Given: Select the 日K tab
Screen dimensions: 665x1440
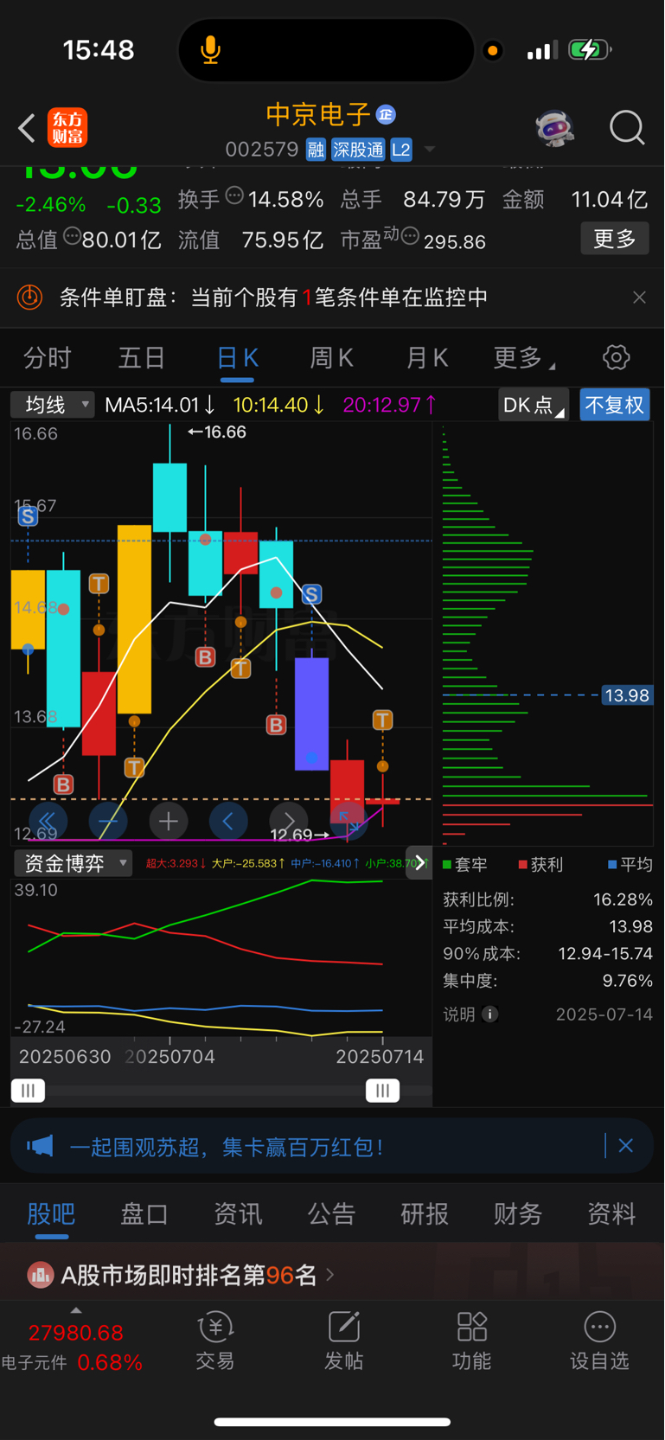Looking at the screenshot, I should [x=237, y=357].
